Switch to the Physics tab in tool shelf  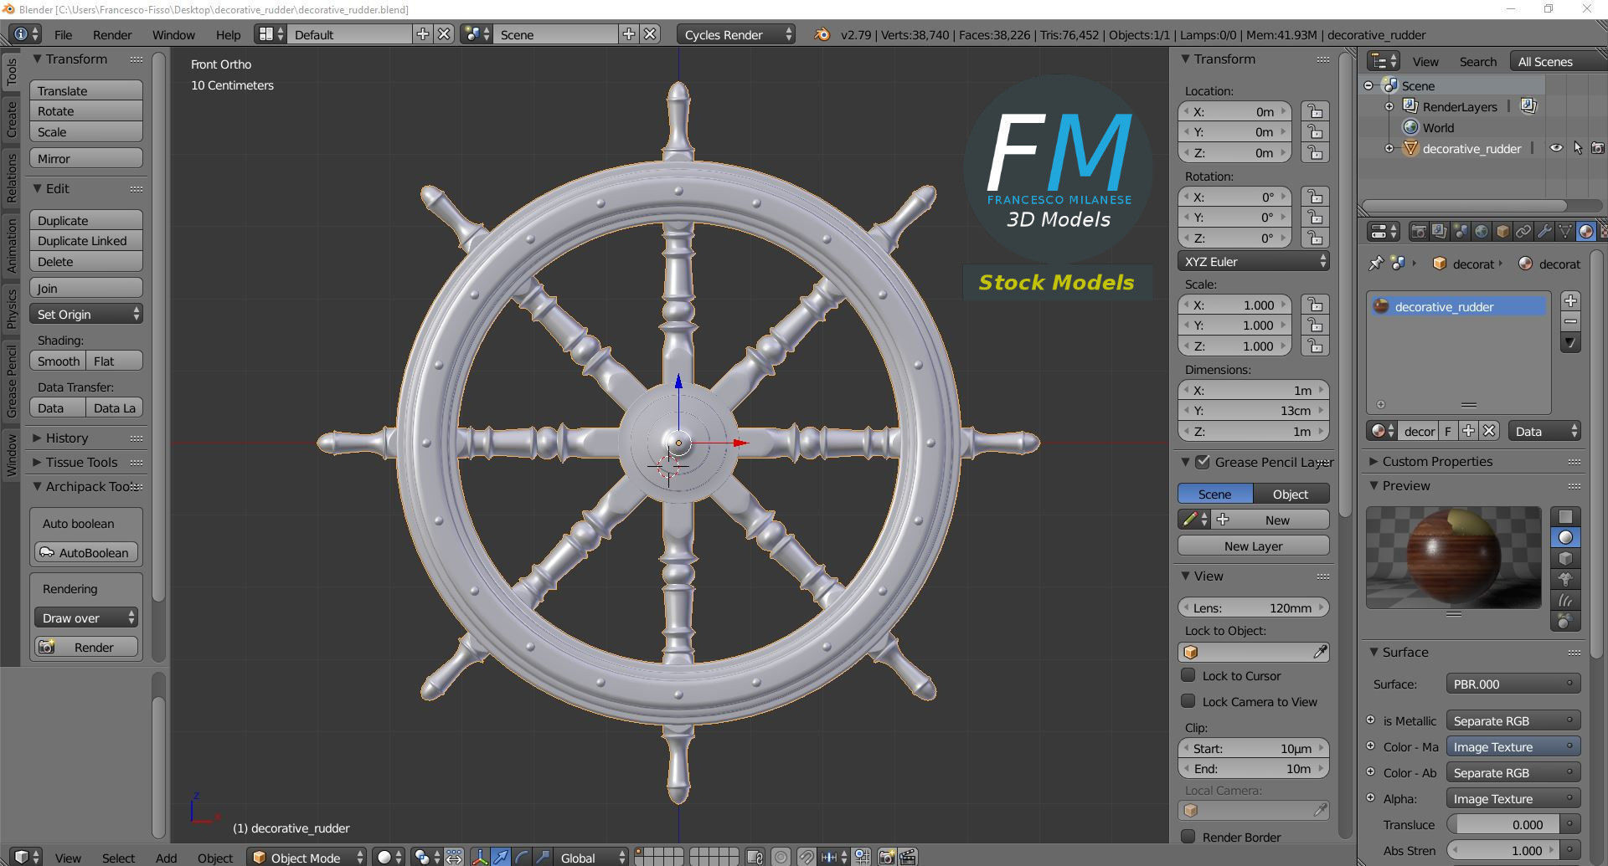pyautogui.click(x=12, y=309)
